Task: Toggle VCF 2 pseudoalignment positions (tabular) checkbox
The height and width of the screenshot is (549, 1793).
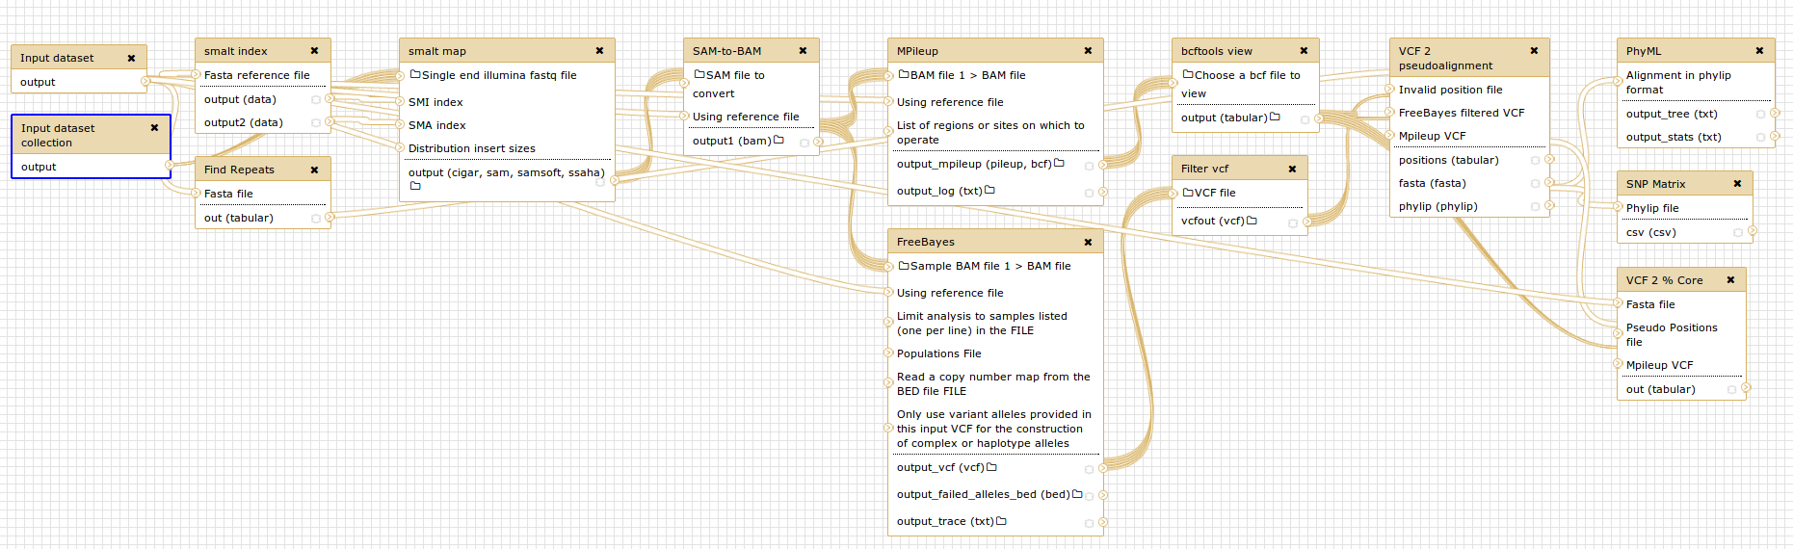Action: coord(1536,160)
